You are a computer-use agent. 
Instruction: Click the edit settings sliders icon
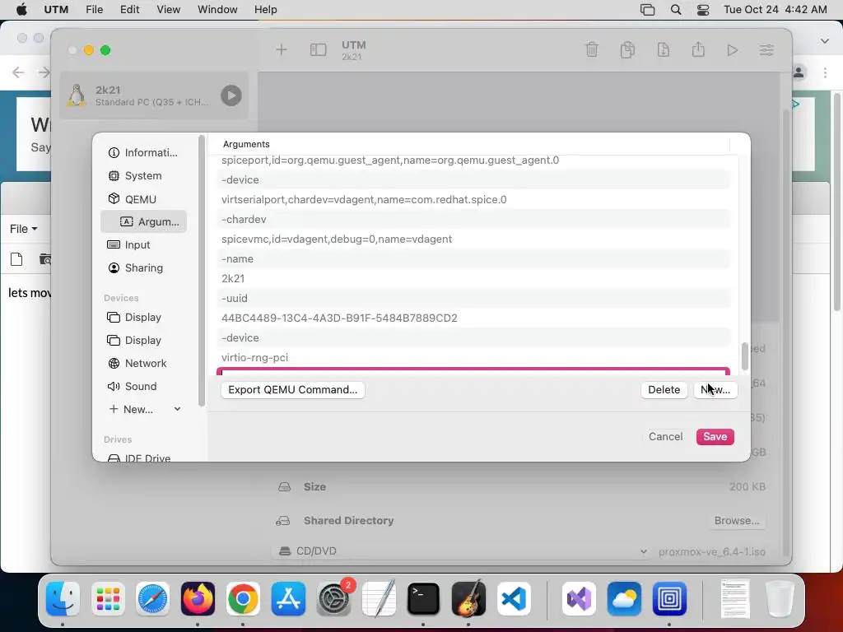766,50
